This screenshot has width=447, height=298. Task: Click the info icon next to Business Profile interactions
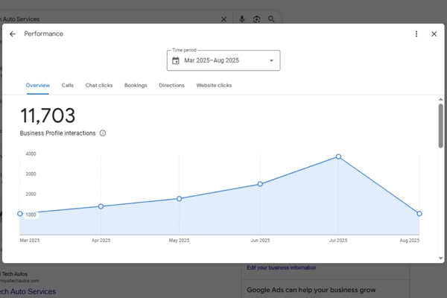click(x=103, y=133)
